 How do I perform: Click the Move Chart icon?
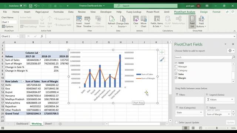point(143,22)
